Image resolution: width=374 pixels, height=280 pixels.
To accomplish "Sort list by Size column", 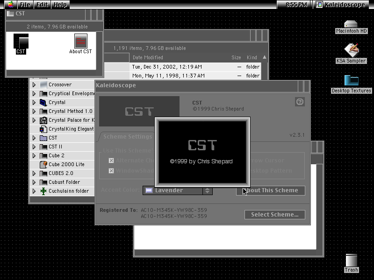I will click(236, 57).
